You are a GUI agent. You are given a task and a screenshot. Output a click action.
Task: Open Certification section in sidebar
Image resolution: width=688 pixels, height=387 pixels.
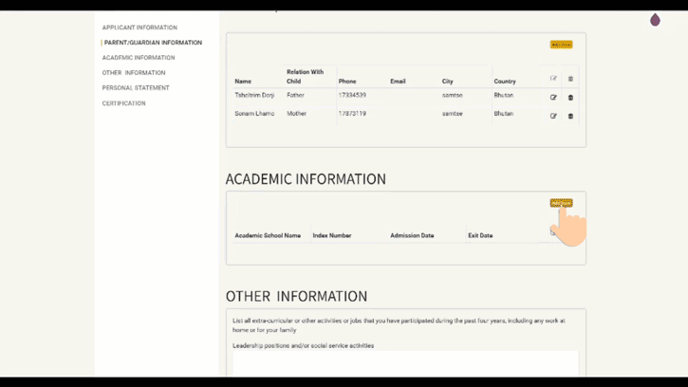coord(124,103)
